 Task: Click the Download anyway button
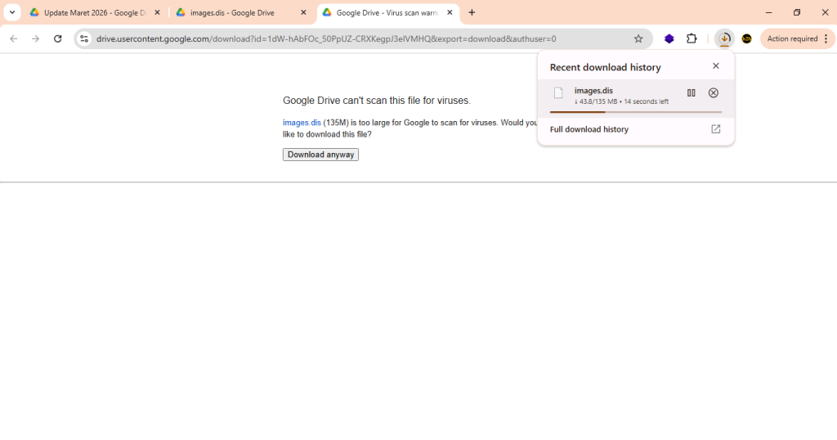coord(320,155)
